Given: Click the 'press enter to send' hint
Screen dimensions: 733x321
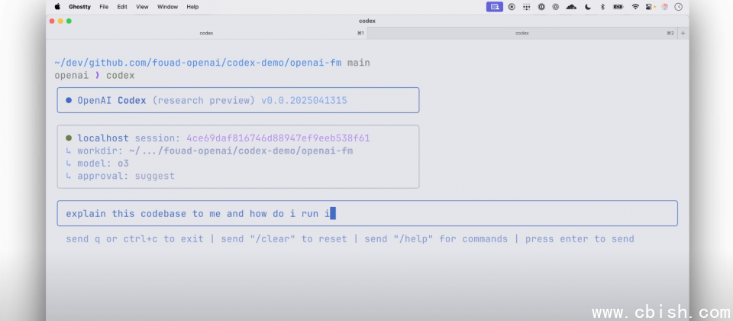Looking at the screenshot, I should tap(580, 239).
